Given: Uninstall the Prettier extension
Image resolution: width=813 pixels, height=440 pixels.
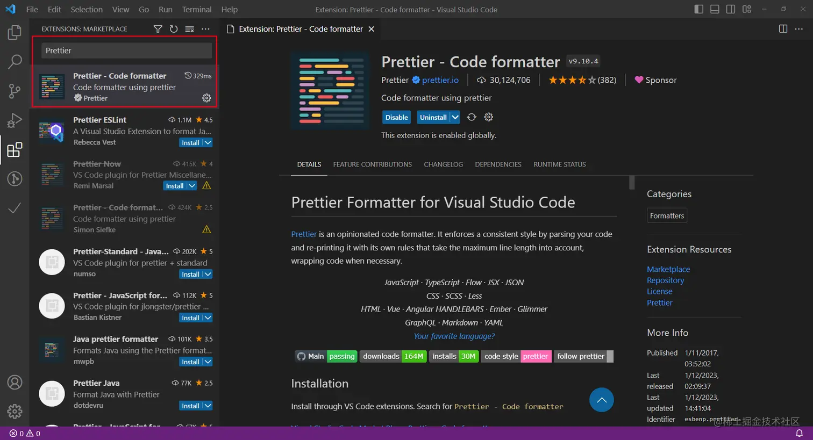Looking at the screenshot, I should [x=433, y=117].
